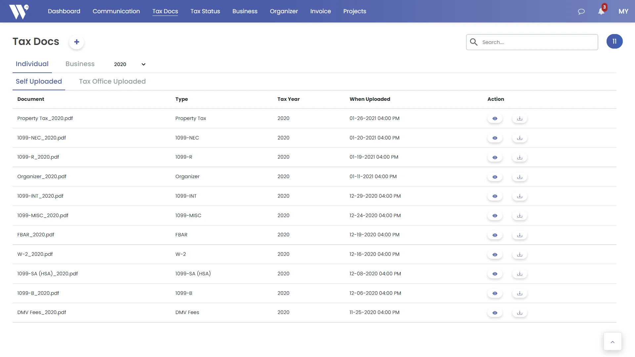Open the Dashboard page
The width and height of the screenshot is (635, 357).
pyautogui.click(x=64, y=11)
